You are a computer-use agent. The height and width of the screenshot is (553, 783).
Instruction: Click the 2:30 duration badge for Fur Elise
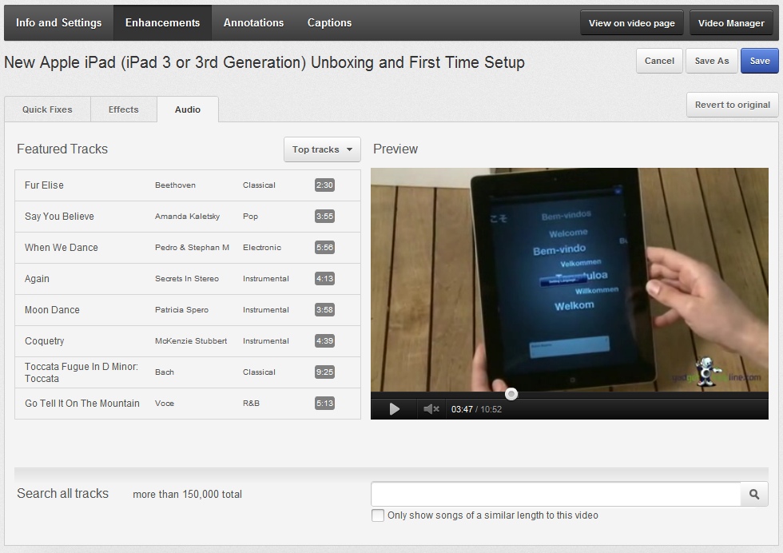coord(324,185)
